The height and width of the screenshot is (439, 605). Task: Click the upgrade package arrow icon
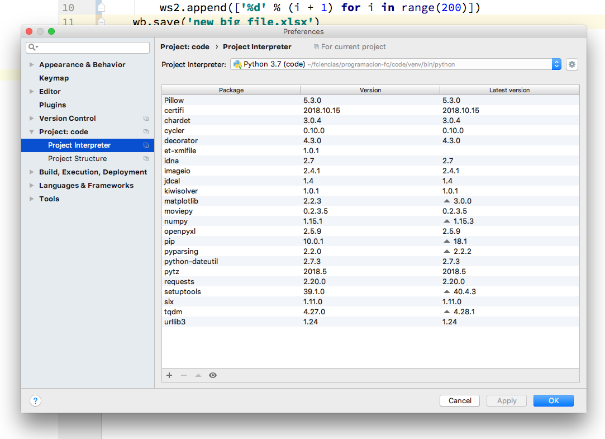[198, 375]
